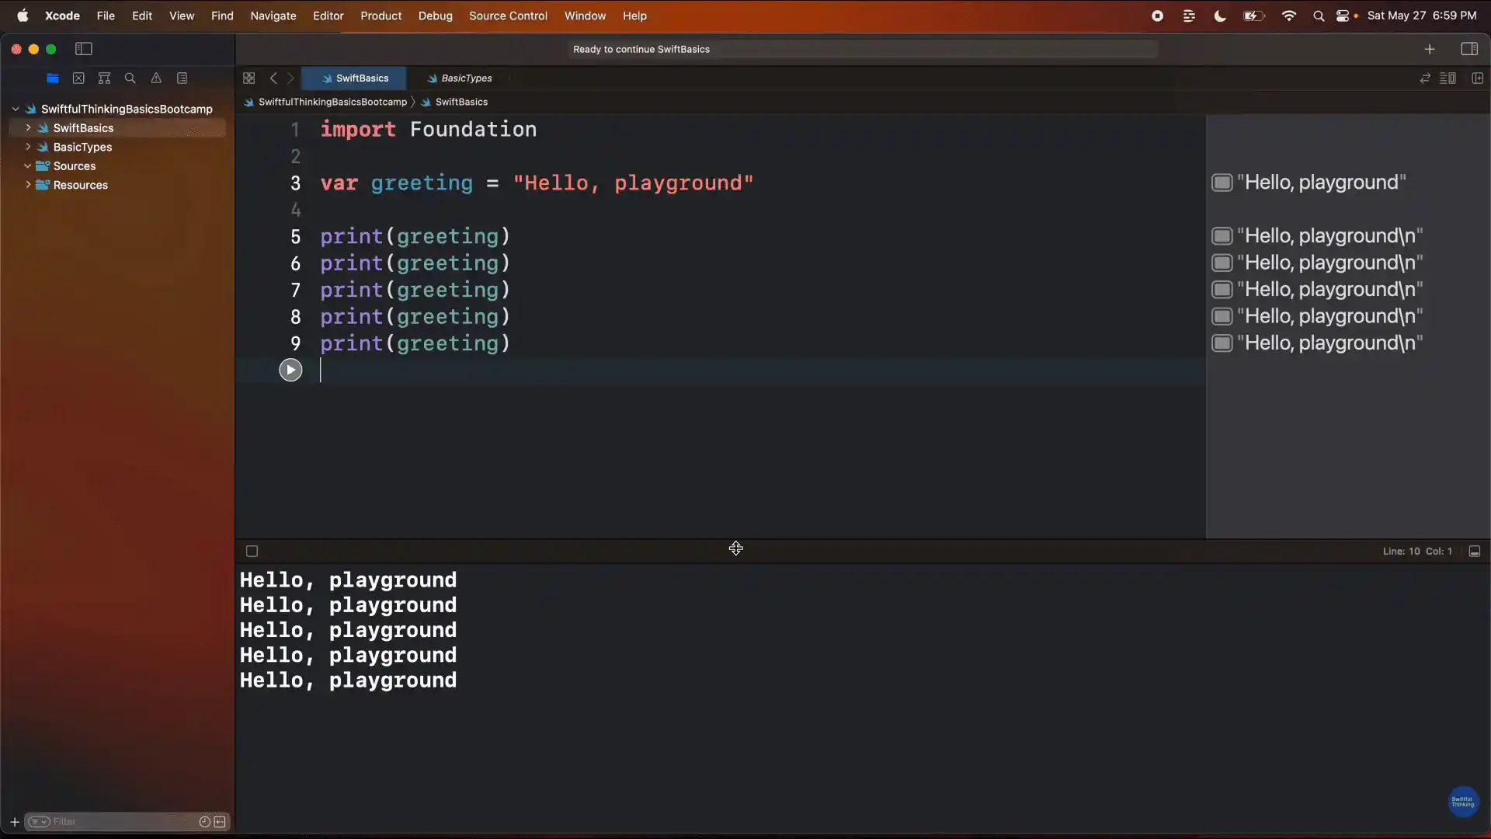Click the Wi-Fi status icon
The height and width of the screenshot is (839, 1491).
[1289, 16]
